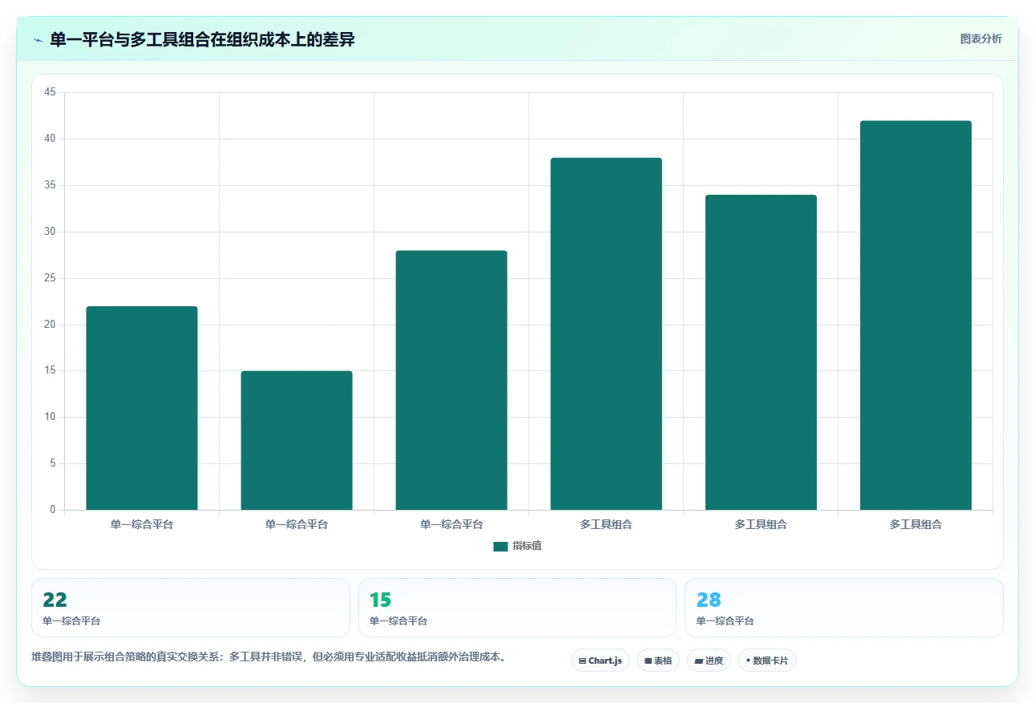Toggle the 指标值 legend color swatch
Screen dimensions: 1035x703
click(500, 546)
